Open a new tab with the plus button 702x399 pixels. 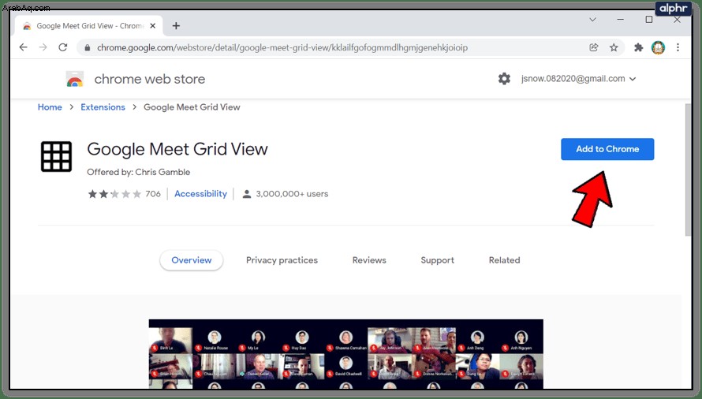pos(176,26)
